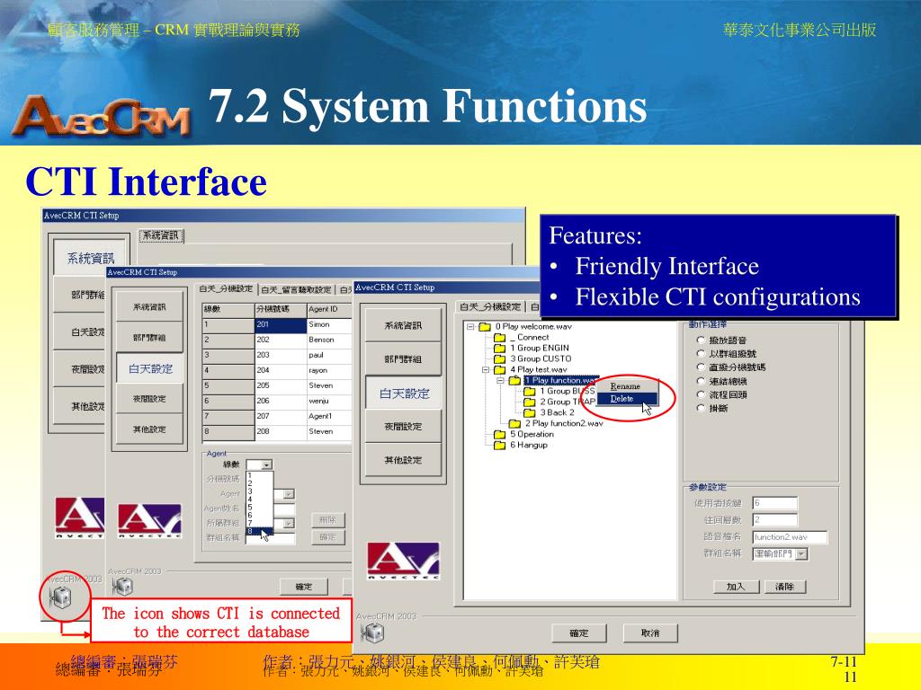
Task: Click the CTI connection icon in middle window
Action: pyautogui.click(x=122, y=585)
